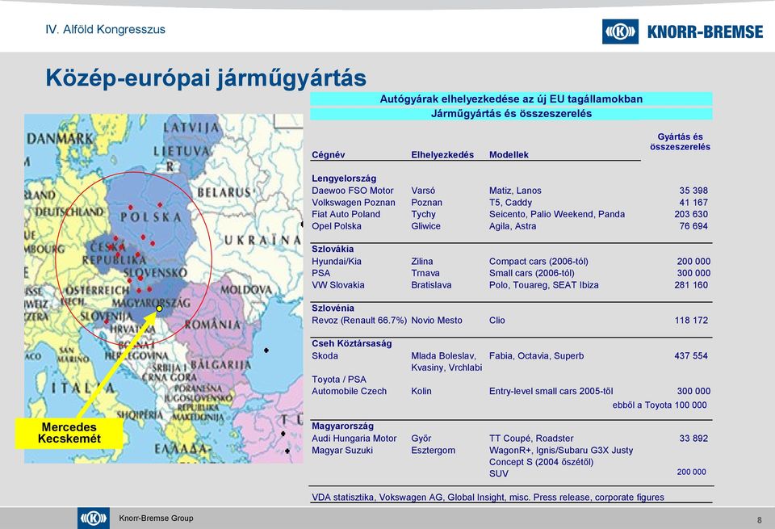Viewport: 775px width, 529px height.
Task: Select the Cseh Köztársaság section heading
Action: (x=351, y=343)
